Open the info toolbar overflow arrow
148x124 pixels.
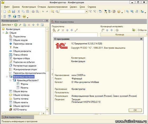[x=122, y=12]
